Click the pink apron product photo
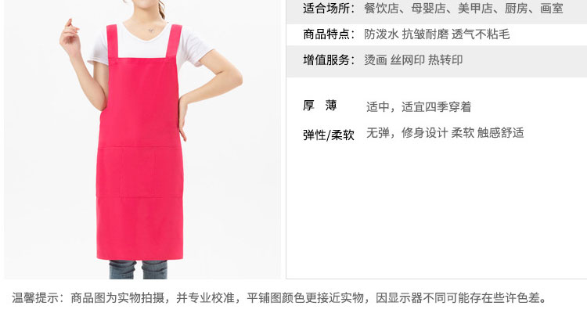The width and height of the screenshot is (587, 313). pos(142,139)
